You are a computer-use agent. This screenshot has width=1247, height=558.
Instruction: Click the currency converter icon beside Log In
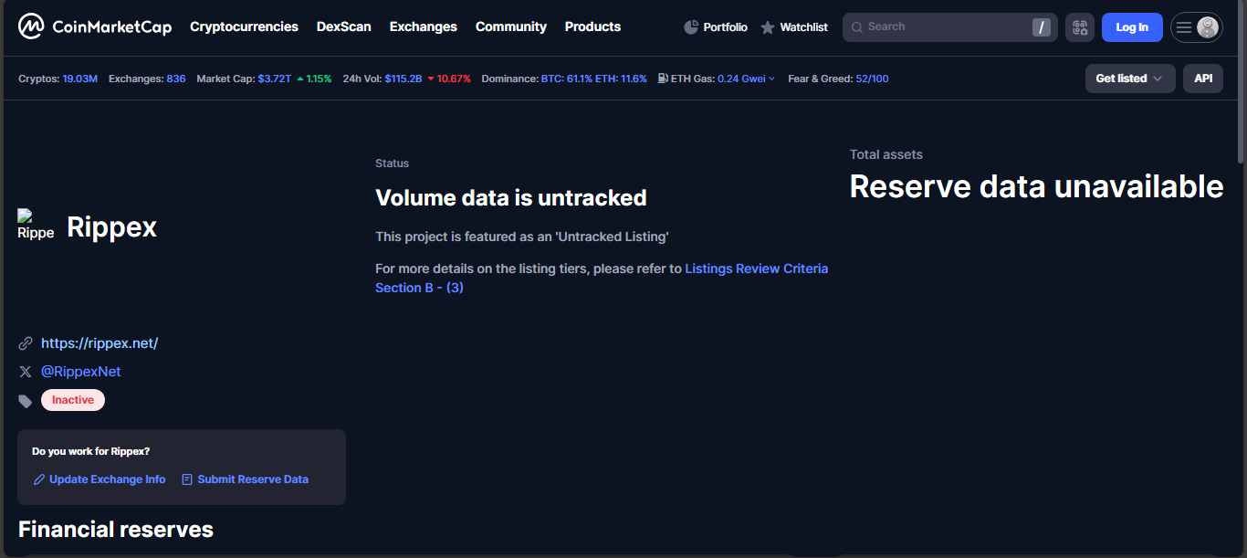pyautogui.click(x=1079, y=26)
